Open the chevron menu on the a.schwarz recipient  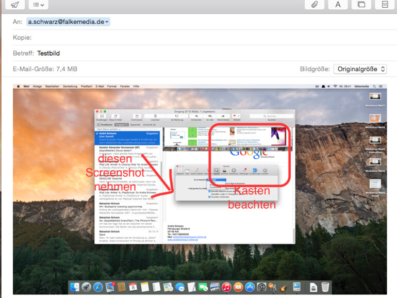click(107, 22)
